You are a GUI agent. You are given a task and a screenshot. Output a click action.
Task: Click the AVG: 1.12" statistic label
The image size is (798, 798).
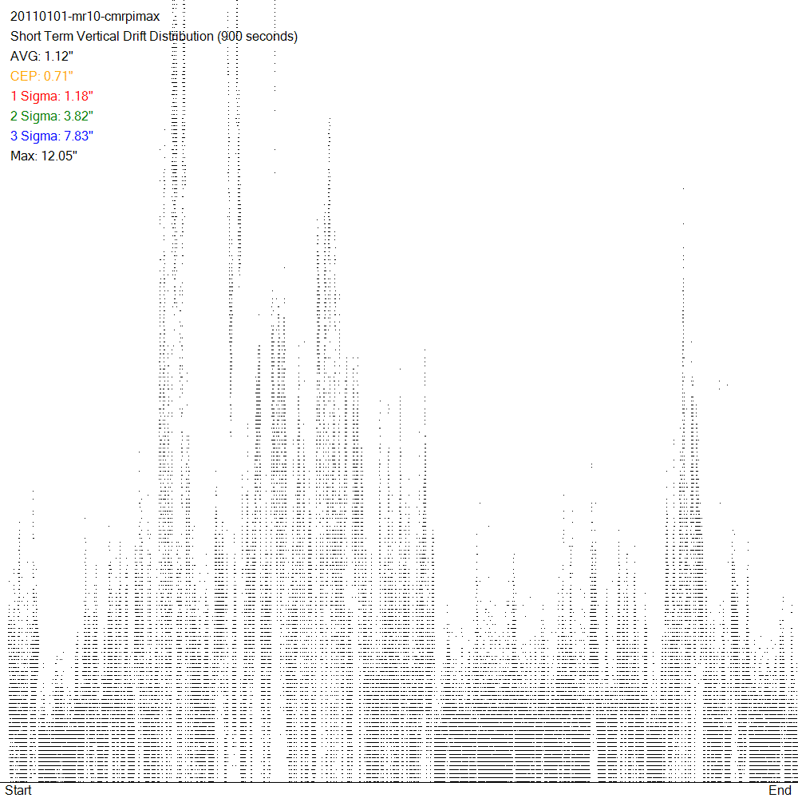(41, 57)
